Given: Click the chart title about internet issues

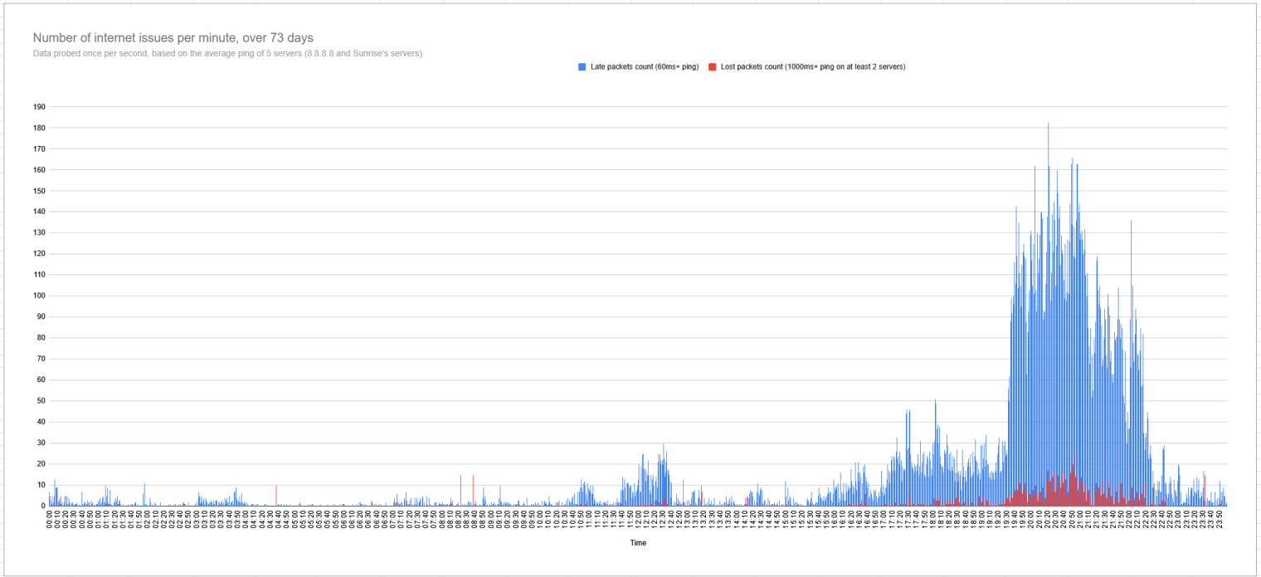Looking at the screenshot, I should (173, 38).
